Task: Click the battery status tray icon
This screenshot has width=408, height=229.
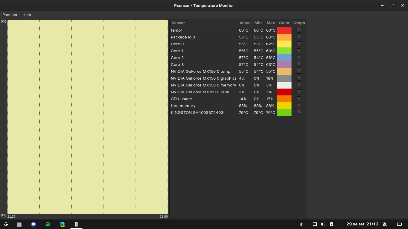Action: (332, 224)
